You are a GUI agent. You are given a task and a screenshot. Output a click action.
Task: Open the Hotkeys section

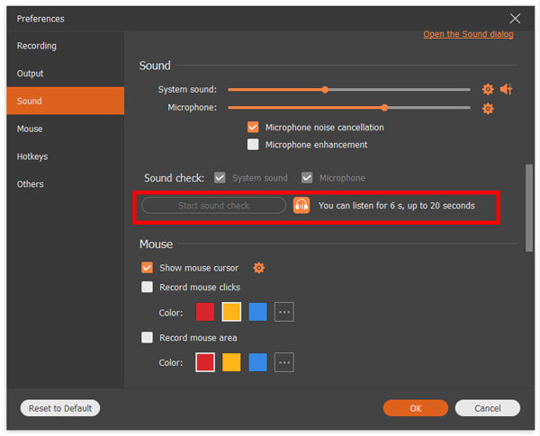coord(66,156)
